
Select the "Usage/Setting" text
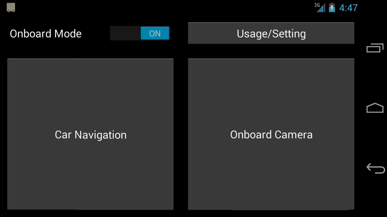pos(271,34)
